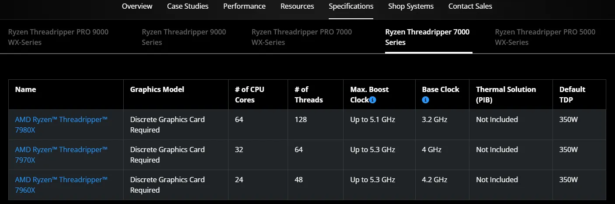Click the Max. Boost Clock info icon
Screen dimensions: 615x204
372,100
